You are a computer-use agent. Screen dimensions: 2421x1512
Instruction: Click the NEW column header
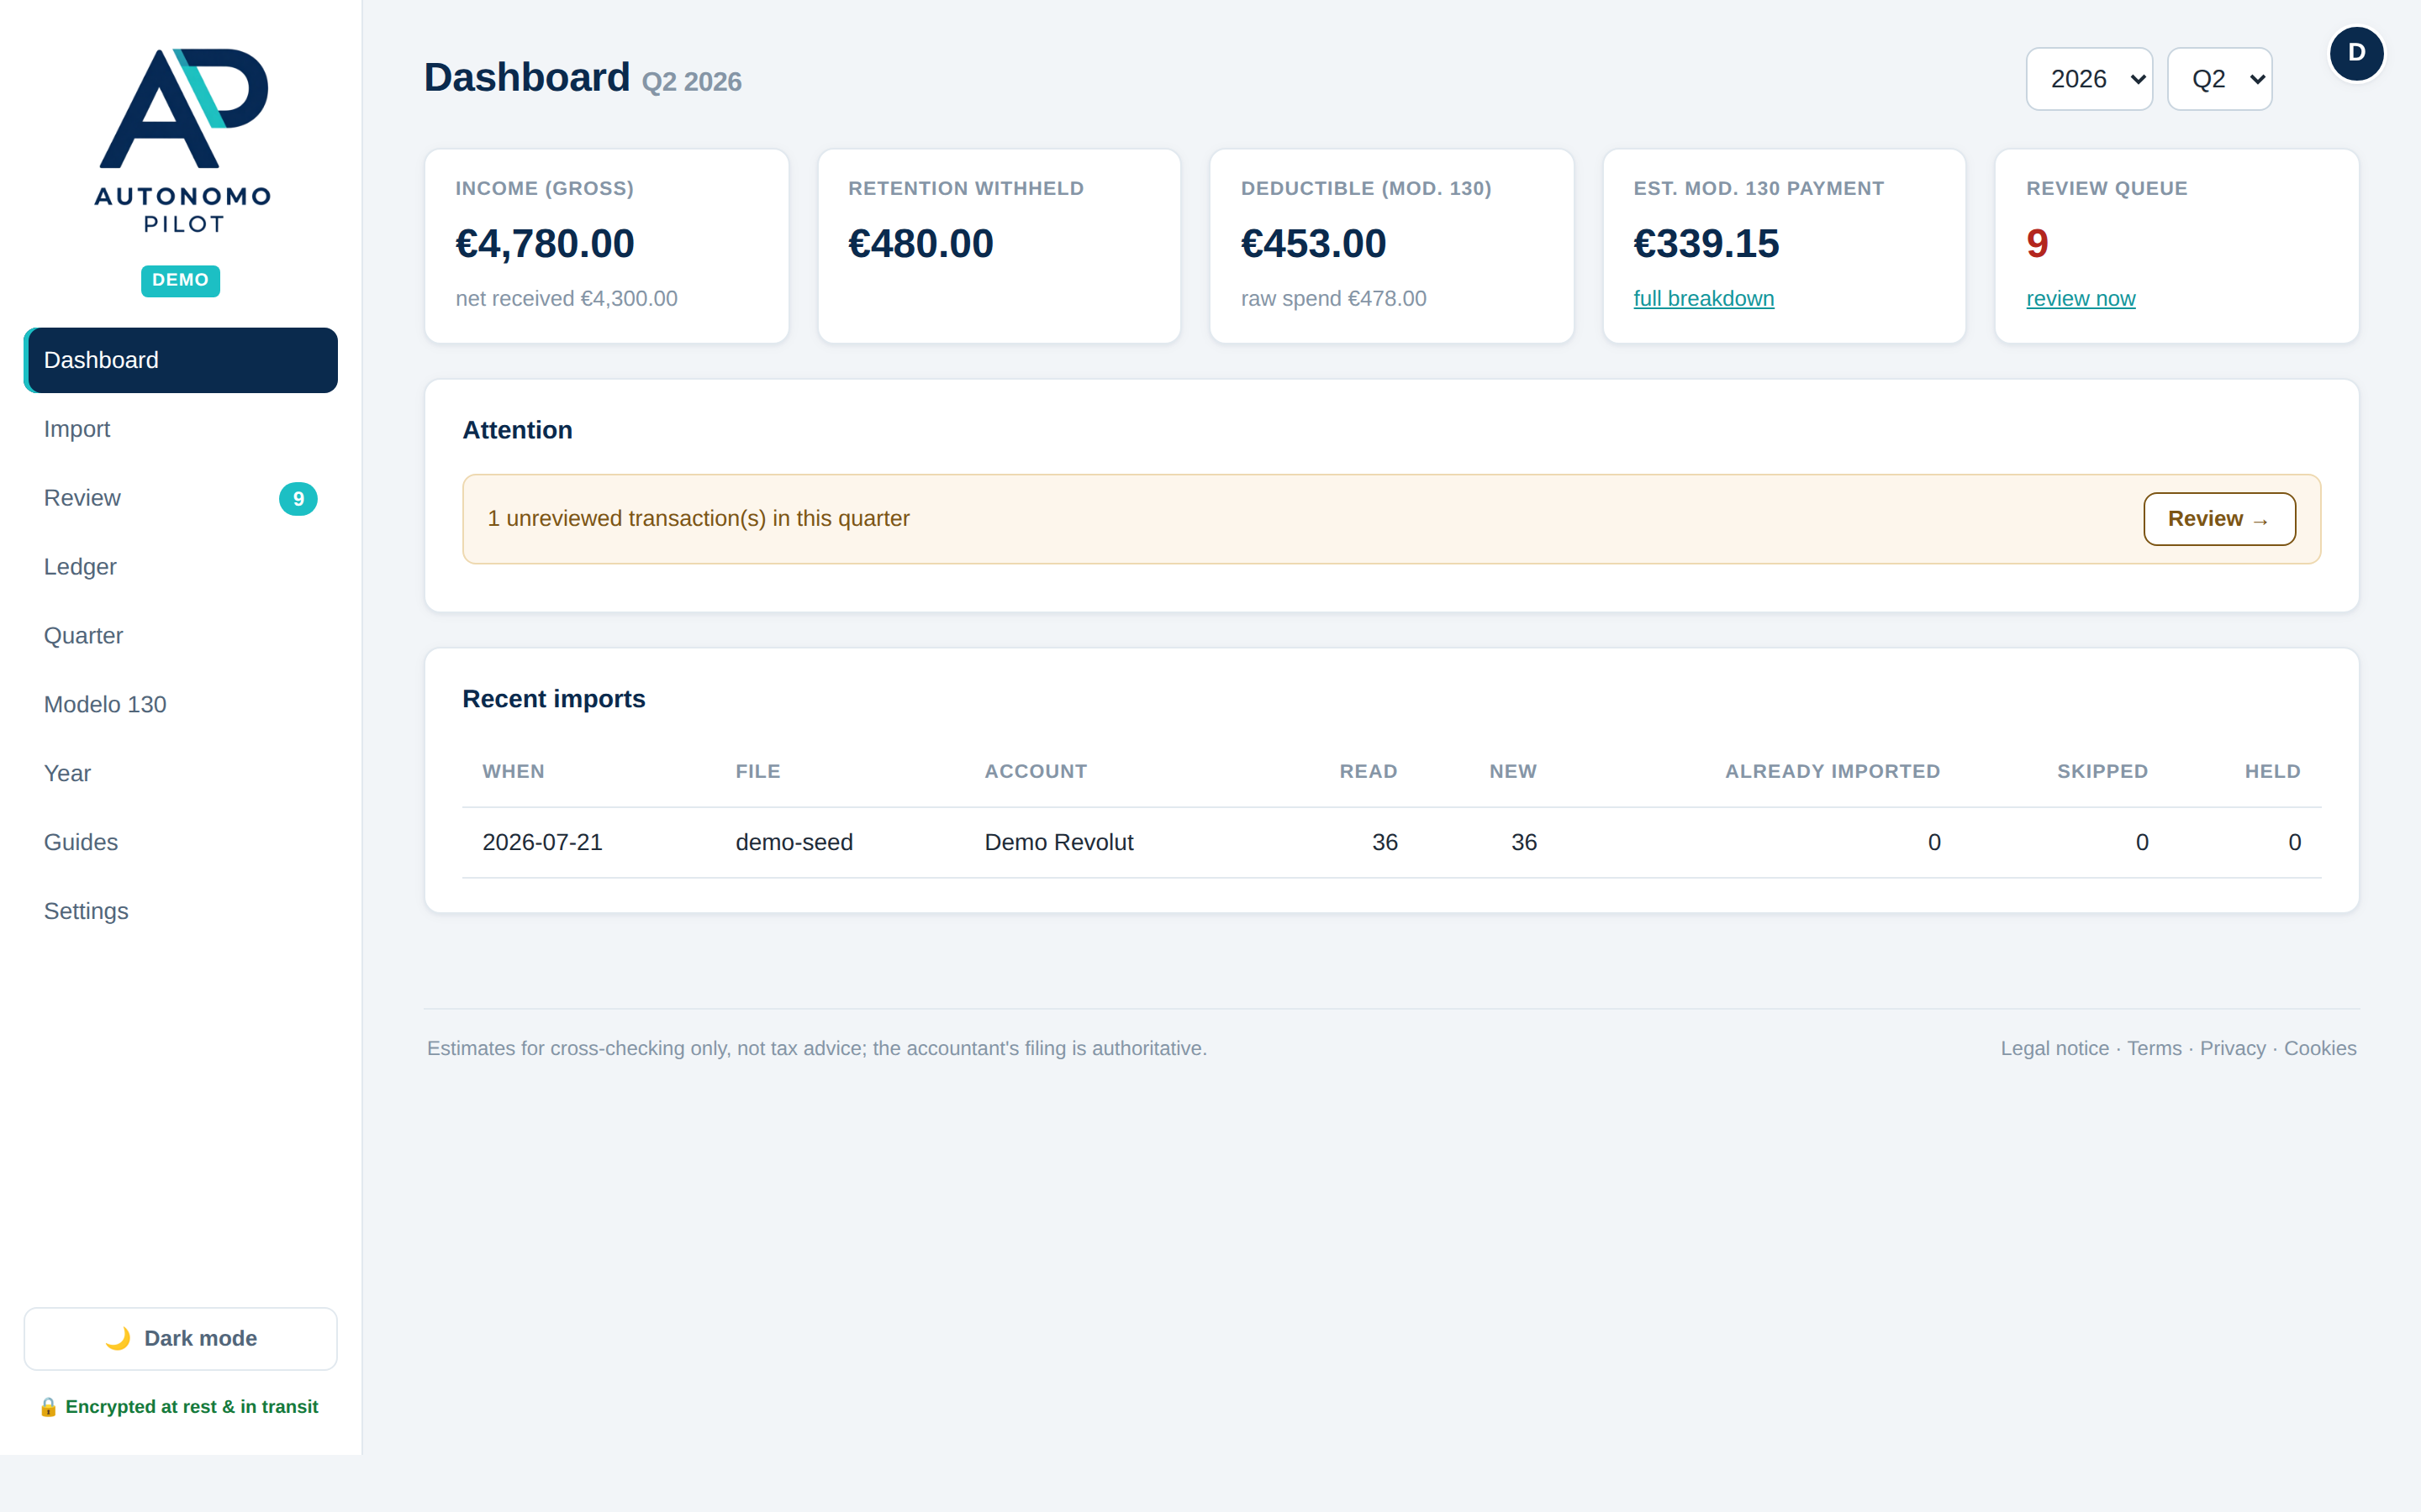click(x=1512, y=772)
